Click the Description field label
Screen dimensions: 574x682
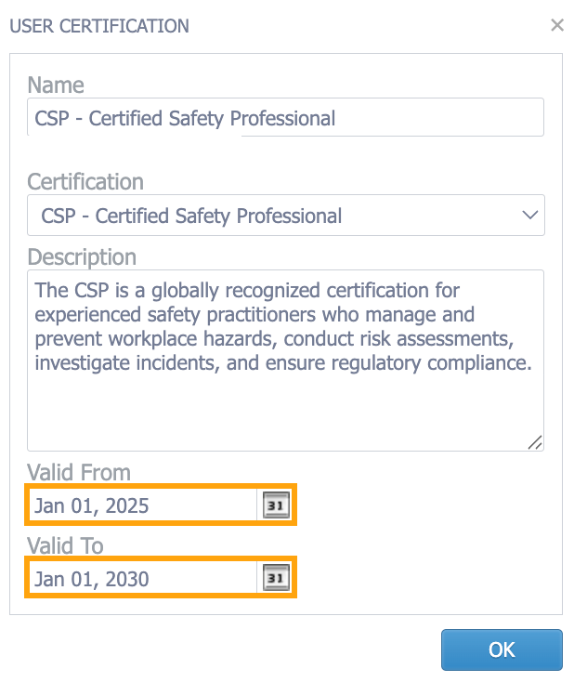point(82,256)
